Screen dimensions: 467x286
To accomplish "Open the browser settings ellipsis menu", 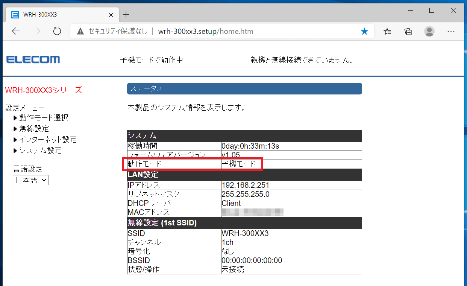I will point(451,31).
